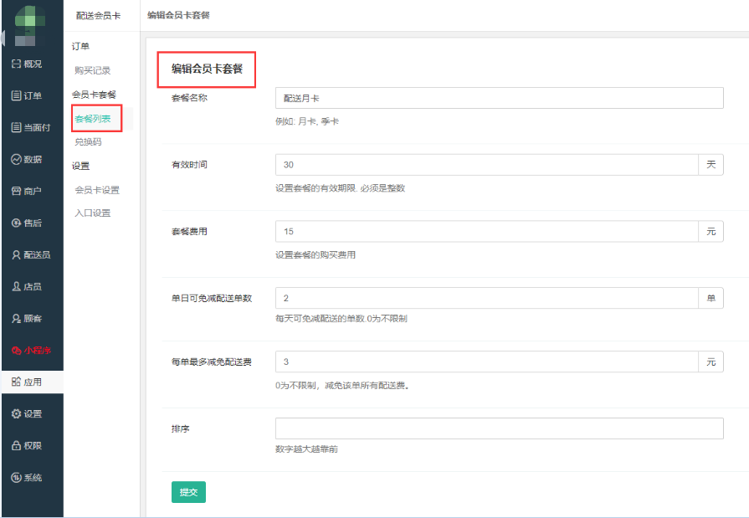The image size is (749, 518).
Task: Open the 配送员 delivery person icon
Action: coord(16,254)
